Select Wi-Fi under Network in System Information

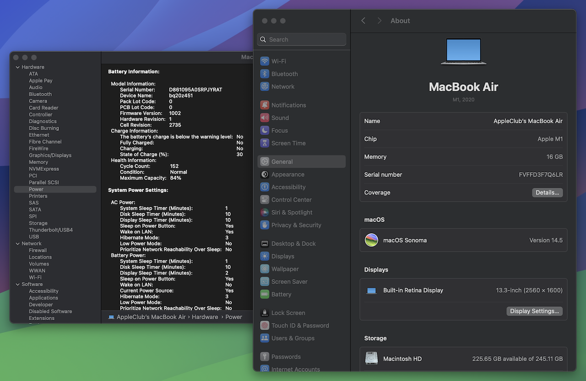click(x=35, y=278)
